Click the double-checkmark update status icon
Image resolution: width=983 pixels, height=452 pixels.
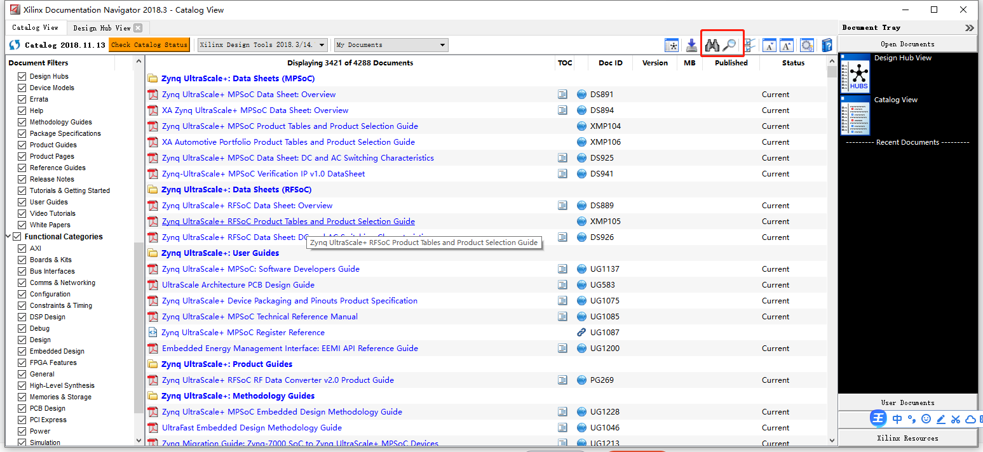750,44
